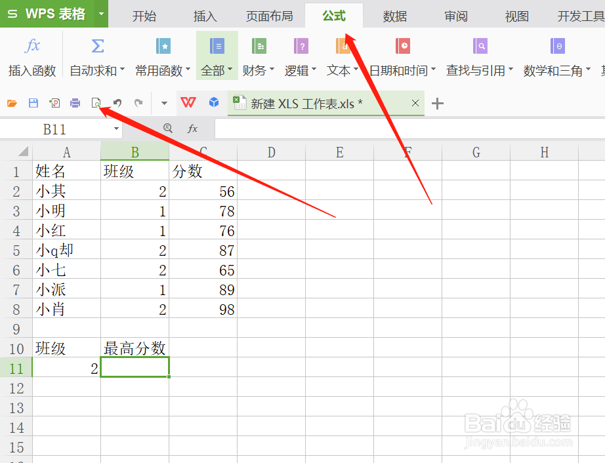Click the AutoSum sigma icon
The image size is (605, 463).
(x=97, y=46)
